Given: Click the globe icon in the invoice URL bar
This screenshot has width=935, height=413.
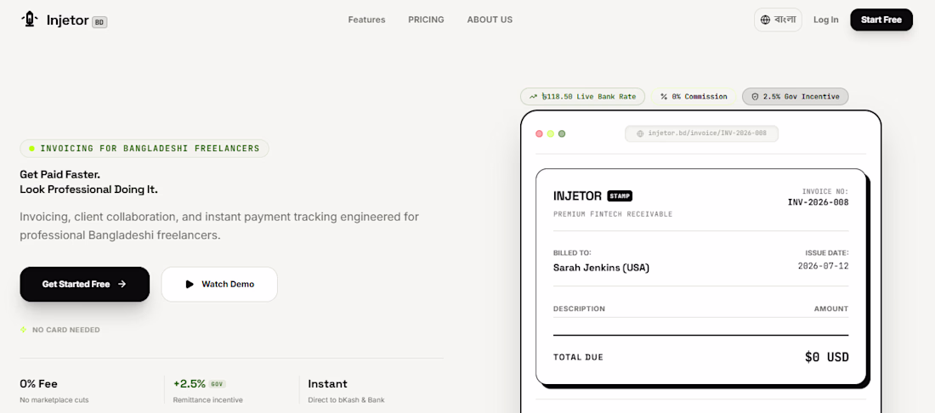Looking at the screenshot, I should (640, 133).
